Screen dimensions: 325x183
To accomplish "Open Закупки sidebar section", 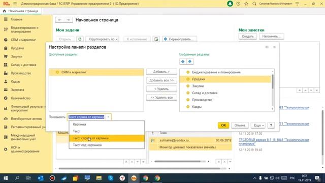I will [16, 56].
